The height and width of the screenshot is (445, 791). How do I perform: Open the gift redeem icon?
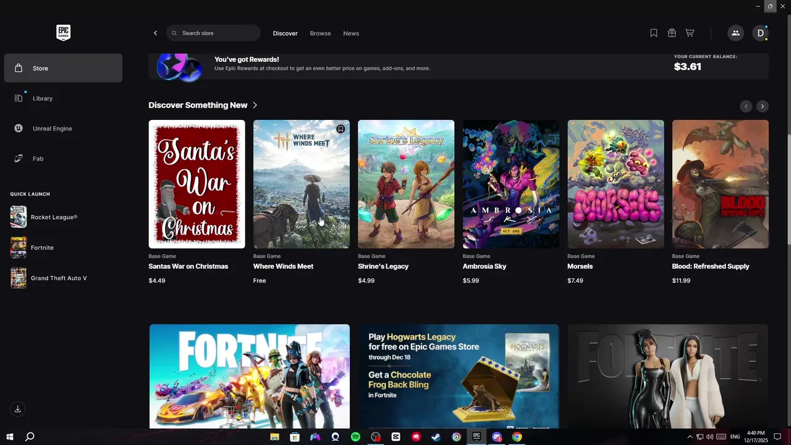pos(672,33)
